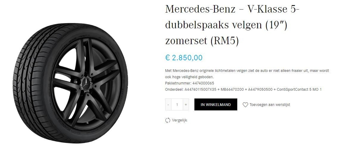Click part number A4479050500
The height and width of the screenshot is (151, 337).
[260, 90]
